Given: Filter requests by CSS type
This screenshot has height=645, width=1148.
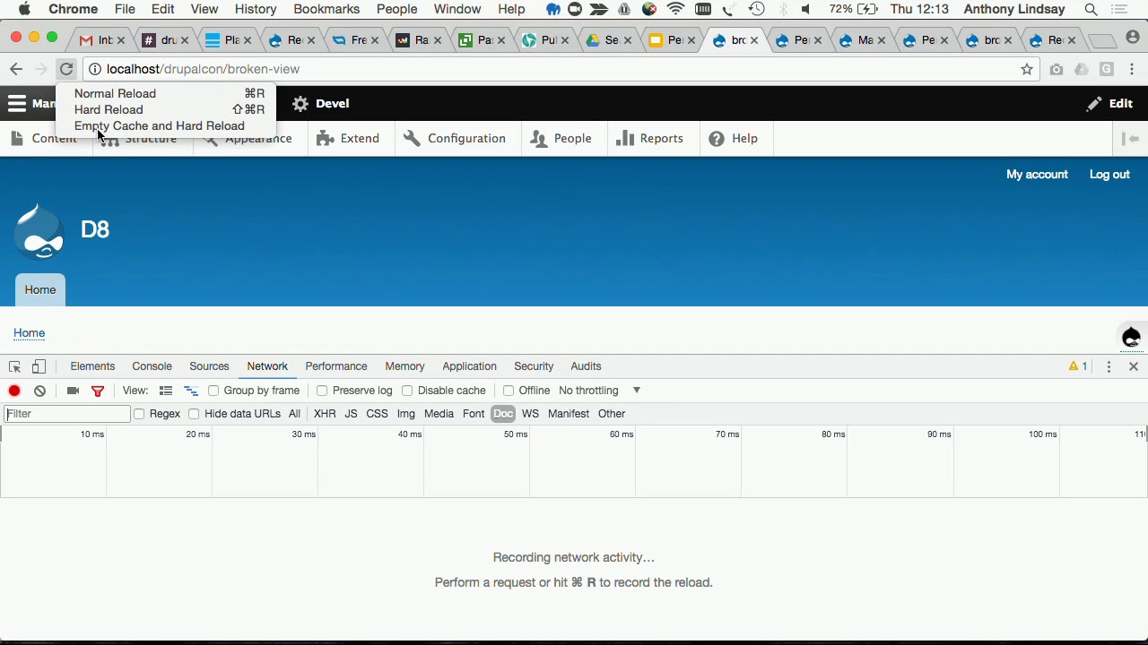Looking at the screenshot, I should coord(377,414).
